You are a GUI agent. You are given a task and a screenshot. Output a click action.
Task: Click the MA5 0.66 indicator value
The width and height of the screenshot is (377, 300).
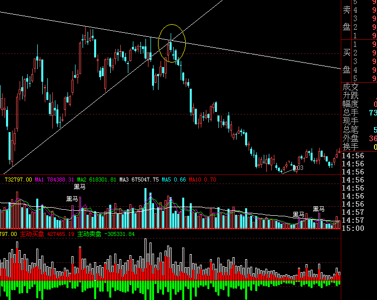174,179
